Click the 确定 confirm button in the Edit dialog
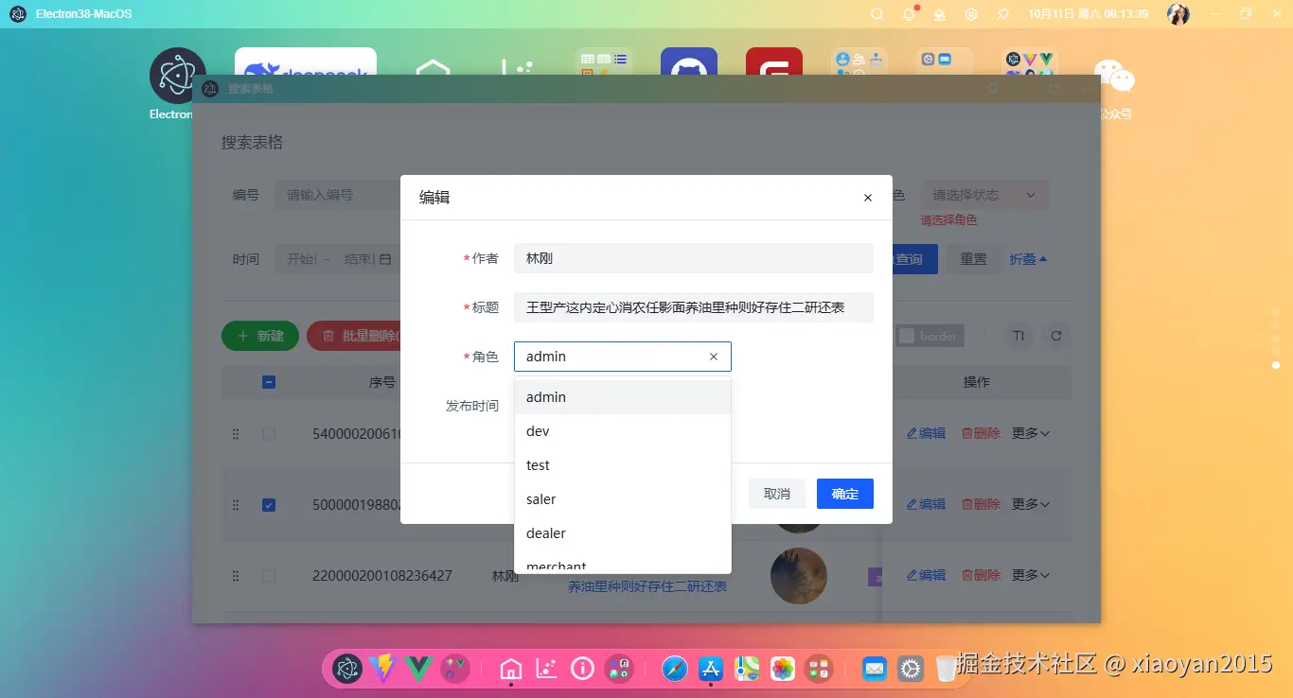The width and height of the screenshot is (1293, 698). tap(844, 493)
